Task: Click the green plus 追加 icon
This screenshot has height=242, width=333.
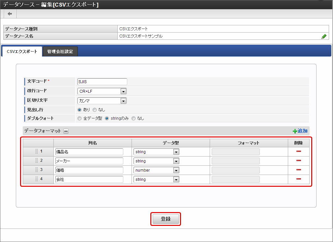Action: 295,131
